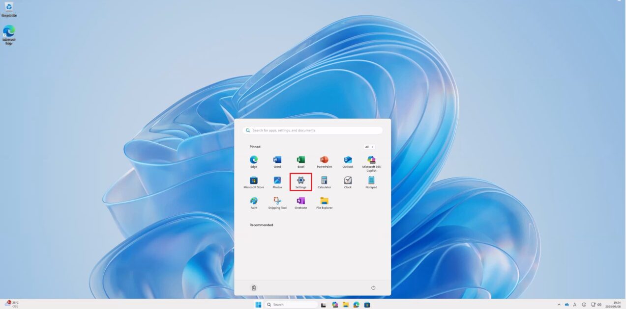Screen dimensions: 626x309
Task: Open the Paint app
Action: [x=254, y=203]
